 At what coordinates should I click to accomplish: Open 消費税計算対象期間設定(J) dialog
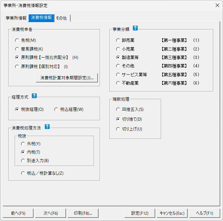click(x=67, y=78)
